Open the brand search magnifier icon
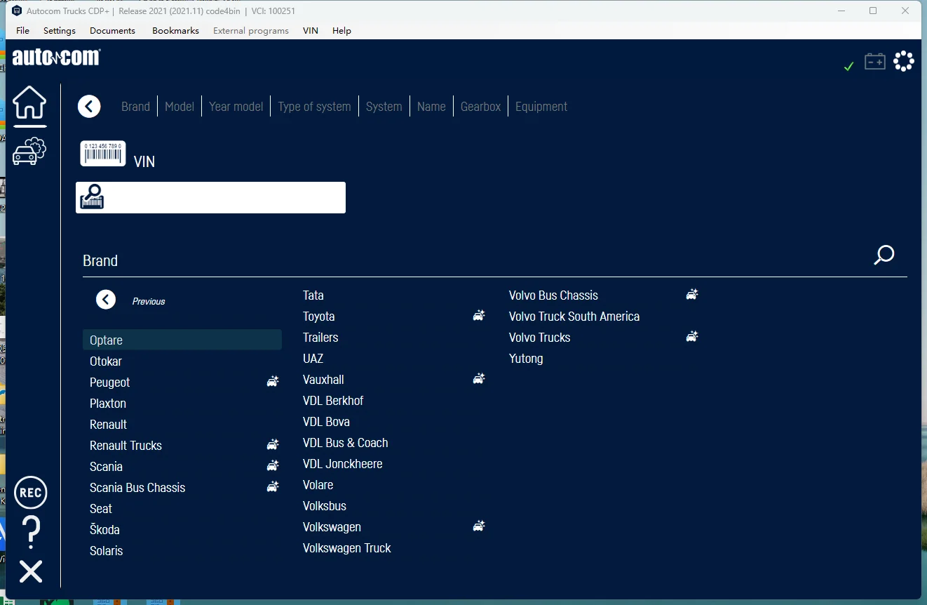This screenshot has width=927, height=605. coord(884,255)
